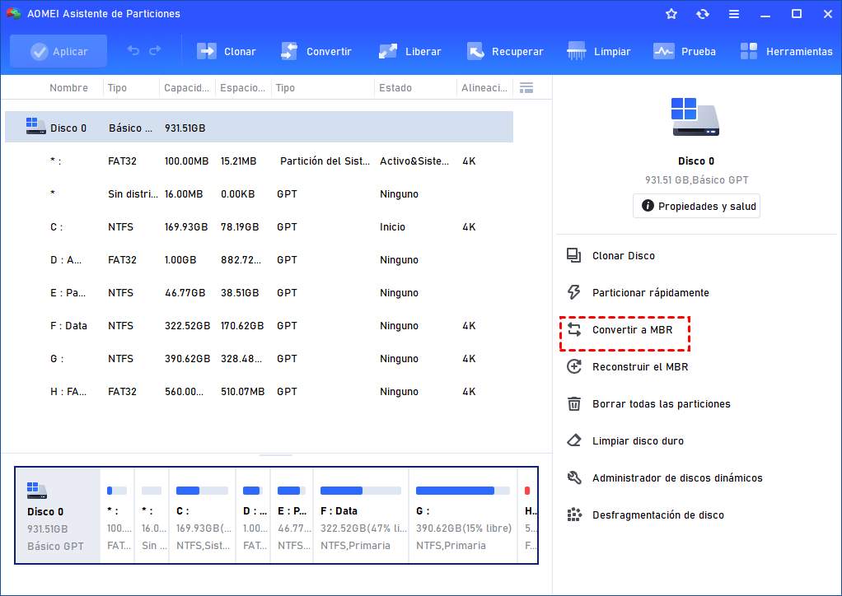Click the eraser wipe disk icon
Image resolution: width=842 pixels, height=596 pixels.
(574, 440)
